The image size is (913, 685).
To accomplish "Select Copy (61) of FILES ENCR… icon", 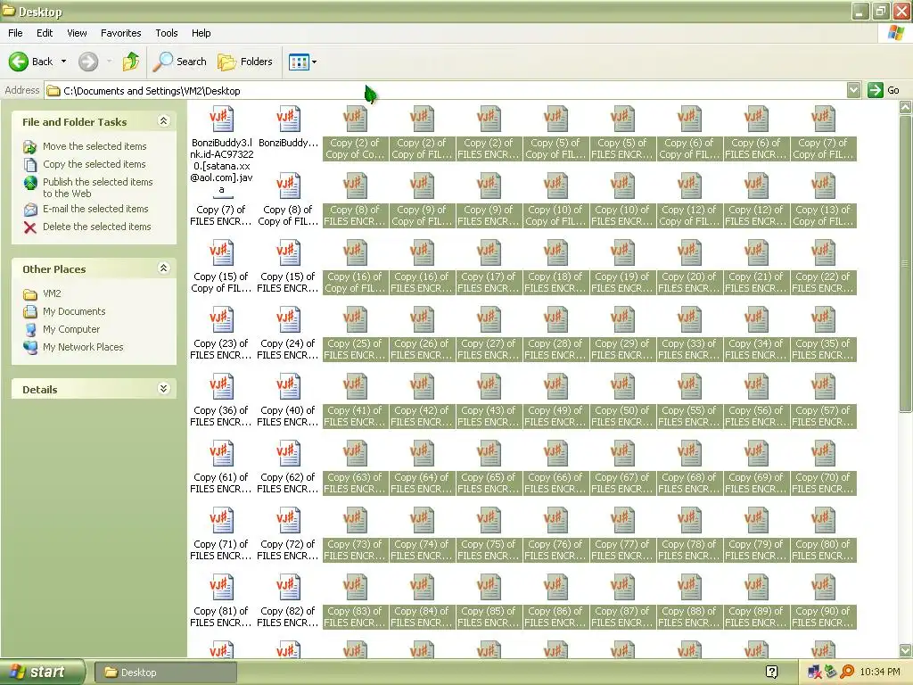I will 221,454.
